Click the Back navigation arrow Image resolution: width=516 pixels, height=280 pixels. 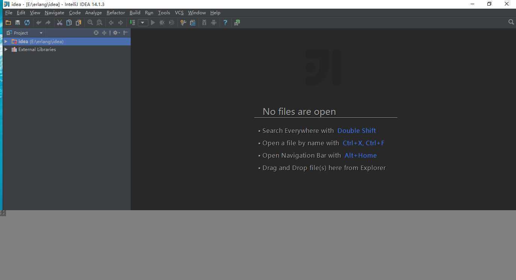(x=111, y=23)
